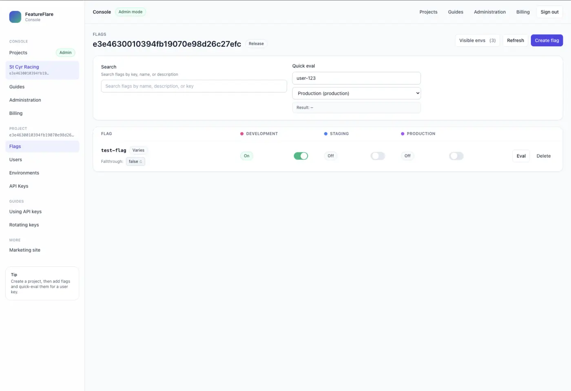The width and height of the screenshot is (571, 391).
Task: Click the blue Staging environment dot
Action: (325, 134)
